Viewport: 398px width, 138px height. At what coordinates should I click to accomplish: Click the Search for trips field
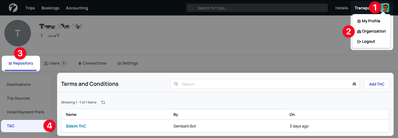(257, 8)
